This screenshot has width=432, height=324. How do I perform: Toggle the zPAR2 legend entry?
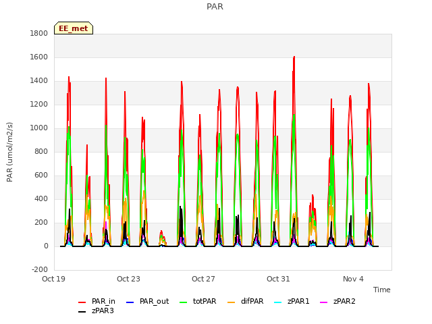[337, 302]
